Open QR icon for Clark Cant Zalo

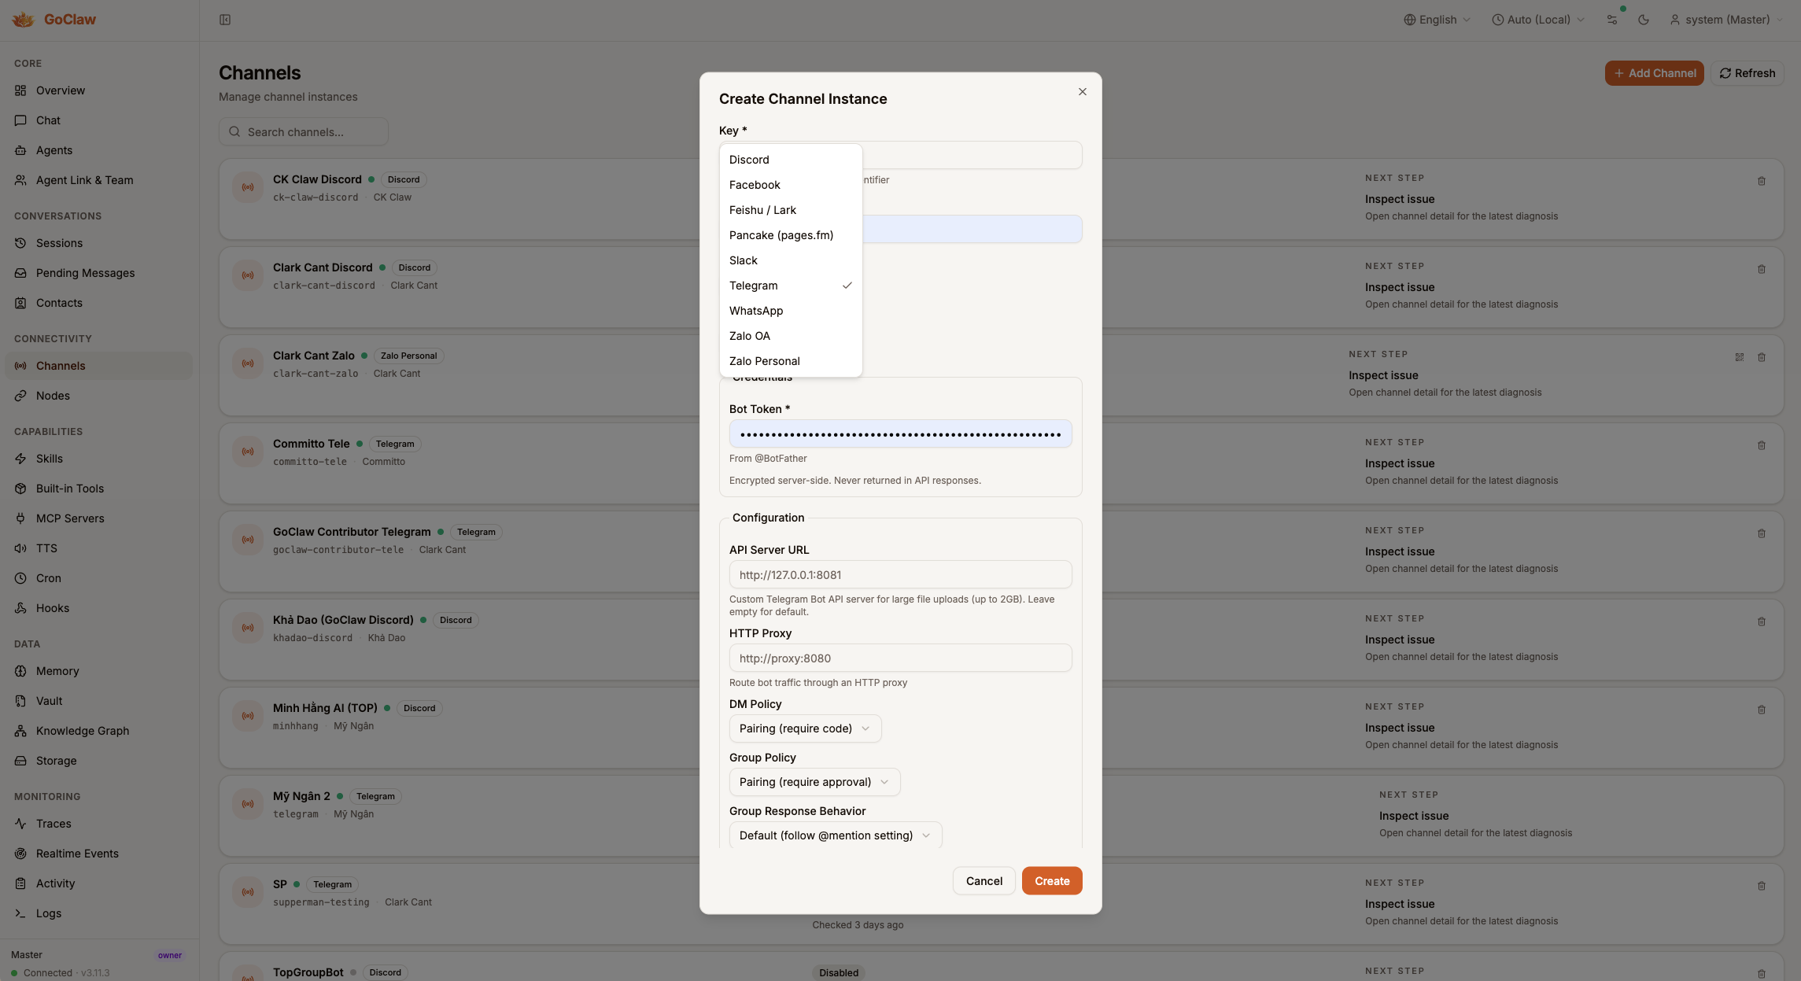[1740, 357]
